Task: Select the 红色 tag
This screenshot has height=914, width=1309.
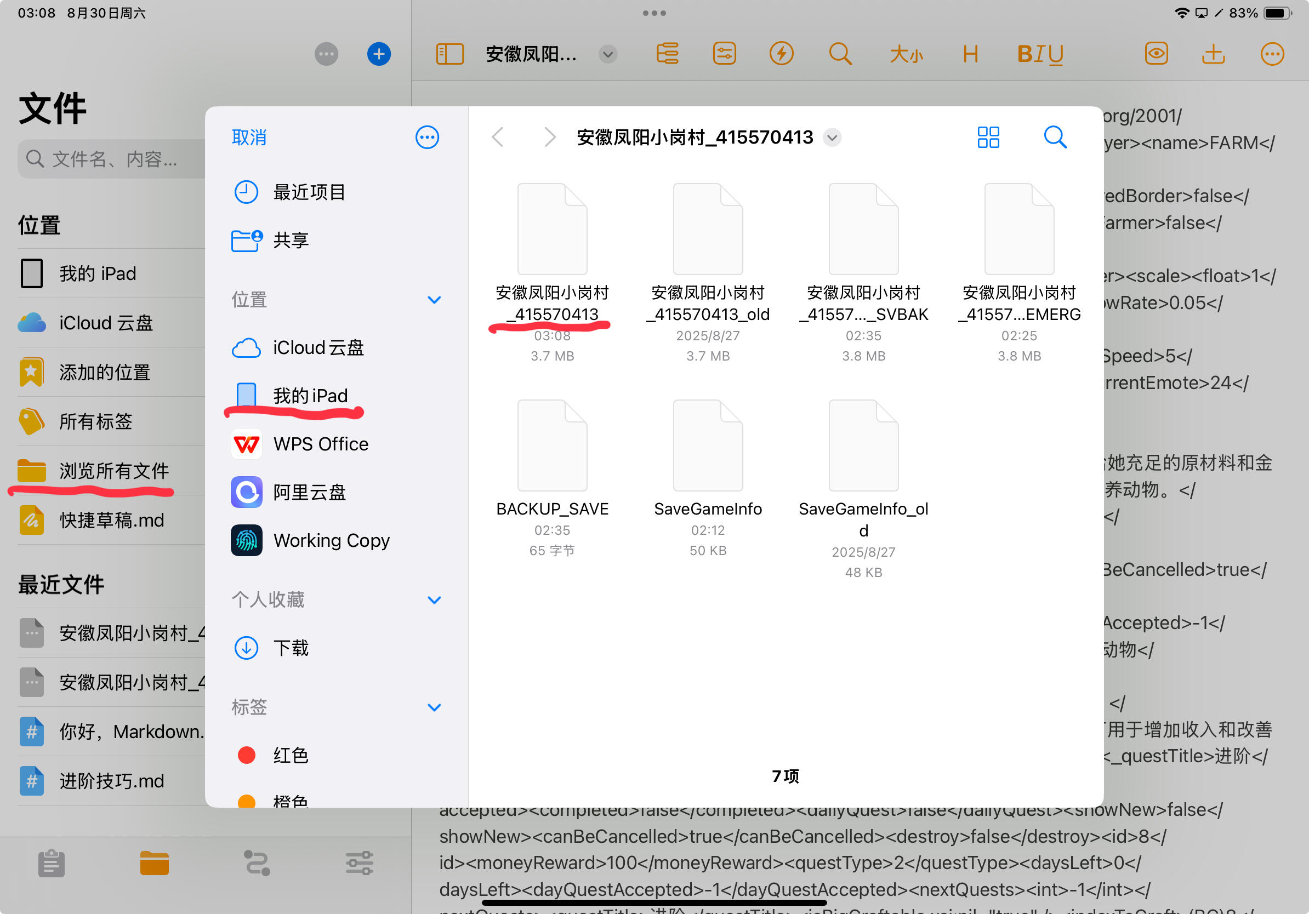Action: pyautogui.click(x=337, y=755)
